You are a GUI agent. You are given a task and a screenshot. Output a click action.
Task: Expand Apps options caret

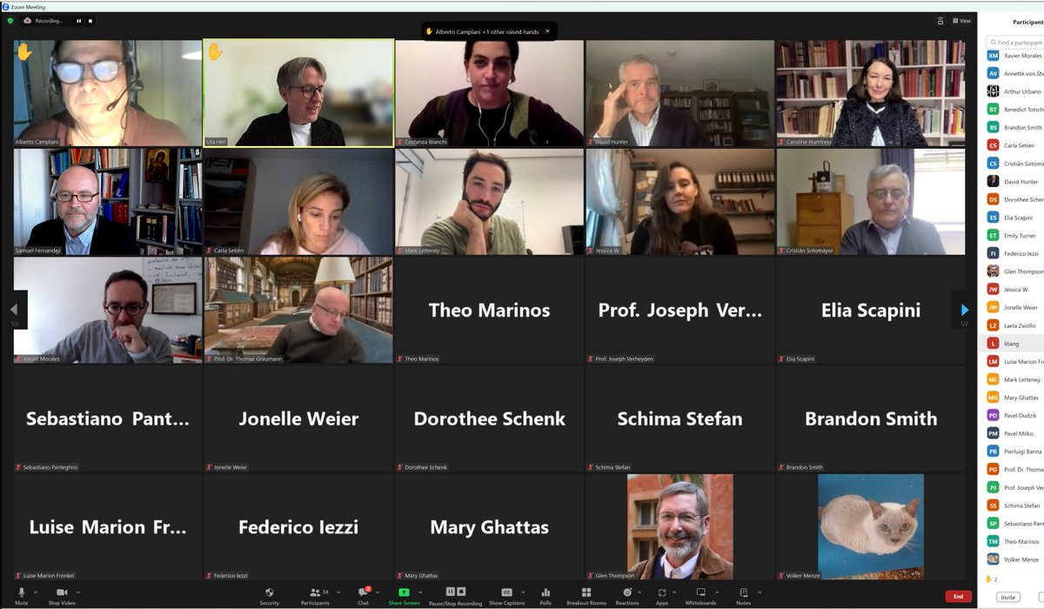pyautogui.click(x=675, y=592)
